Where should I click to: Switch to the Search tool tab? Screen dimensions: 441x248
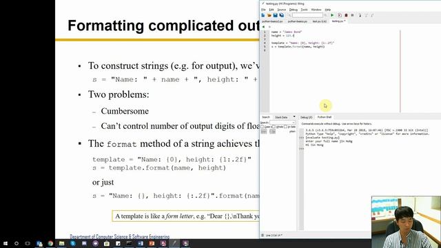266,117
